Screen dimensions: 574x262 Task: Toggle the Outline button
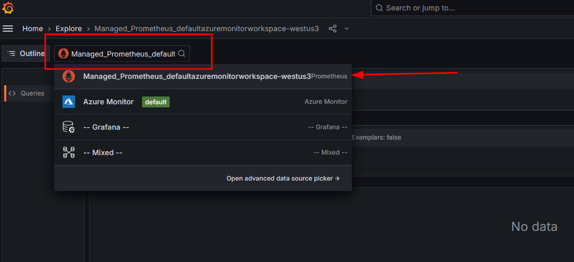click(x=25, y=53)
